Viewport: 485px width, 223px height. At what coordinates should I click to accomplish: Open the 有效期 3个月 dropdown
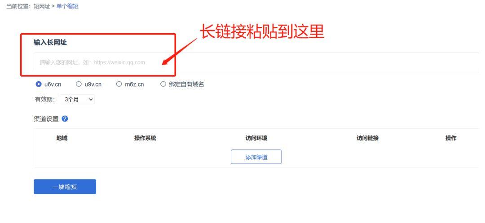tap(77, 100)
